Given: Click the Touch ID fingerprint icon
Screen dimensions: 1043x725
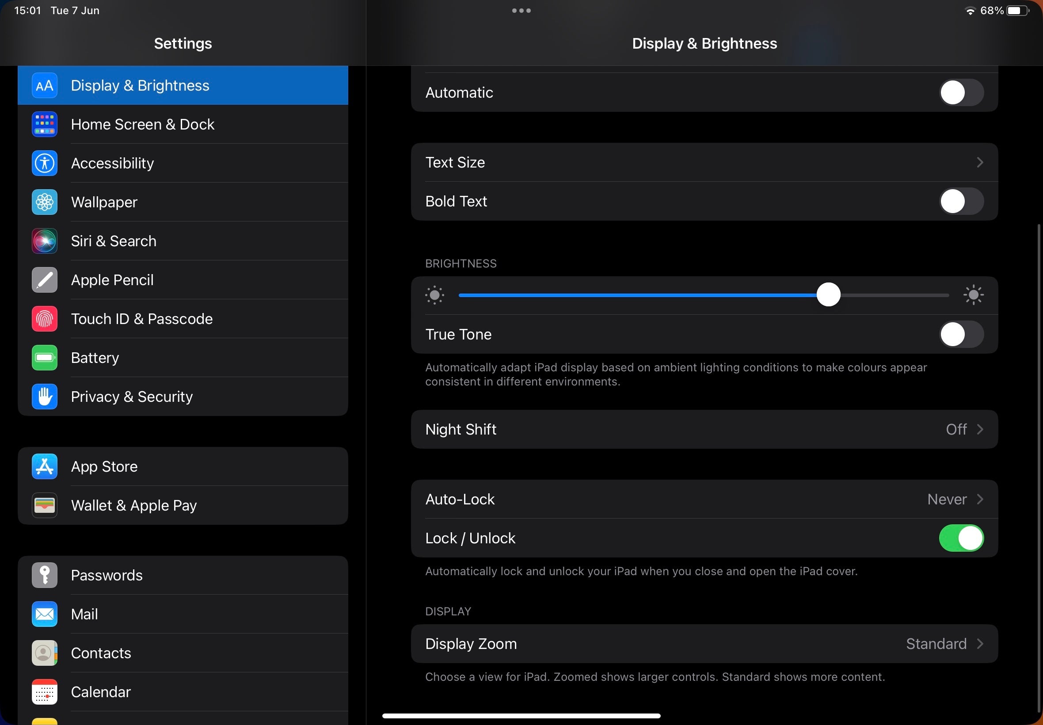Looking at the screenshot, I should (45, 319).
